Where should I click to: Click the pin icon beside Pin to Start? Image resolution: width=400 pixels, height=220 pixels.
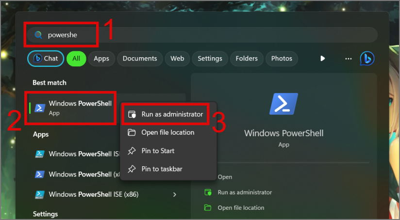pos(132,151)
